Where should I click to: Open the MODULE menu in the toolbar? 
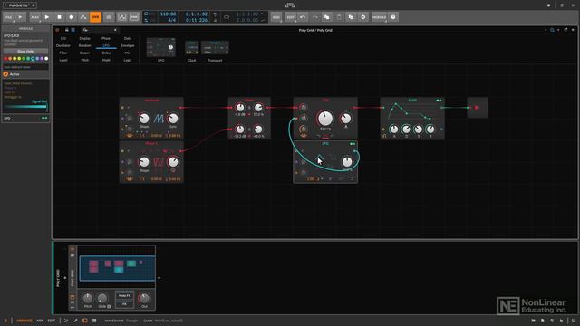point(379,17)
